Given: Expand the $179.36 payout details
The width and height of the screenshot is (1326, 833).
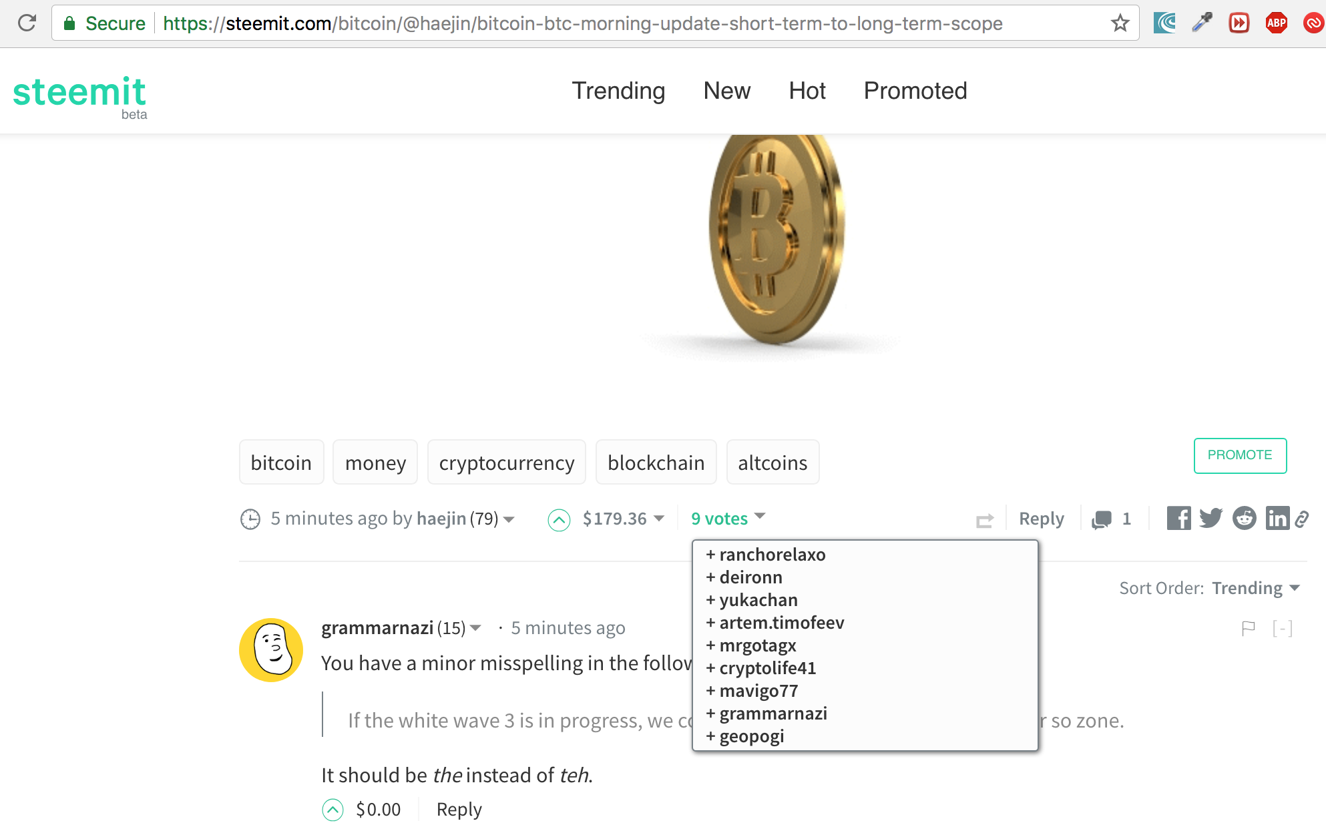Looking at the screenshot, I should [623, 519].
